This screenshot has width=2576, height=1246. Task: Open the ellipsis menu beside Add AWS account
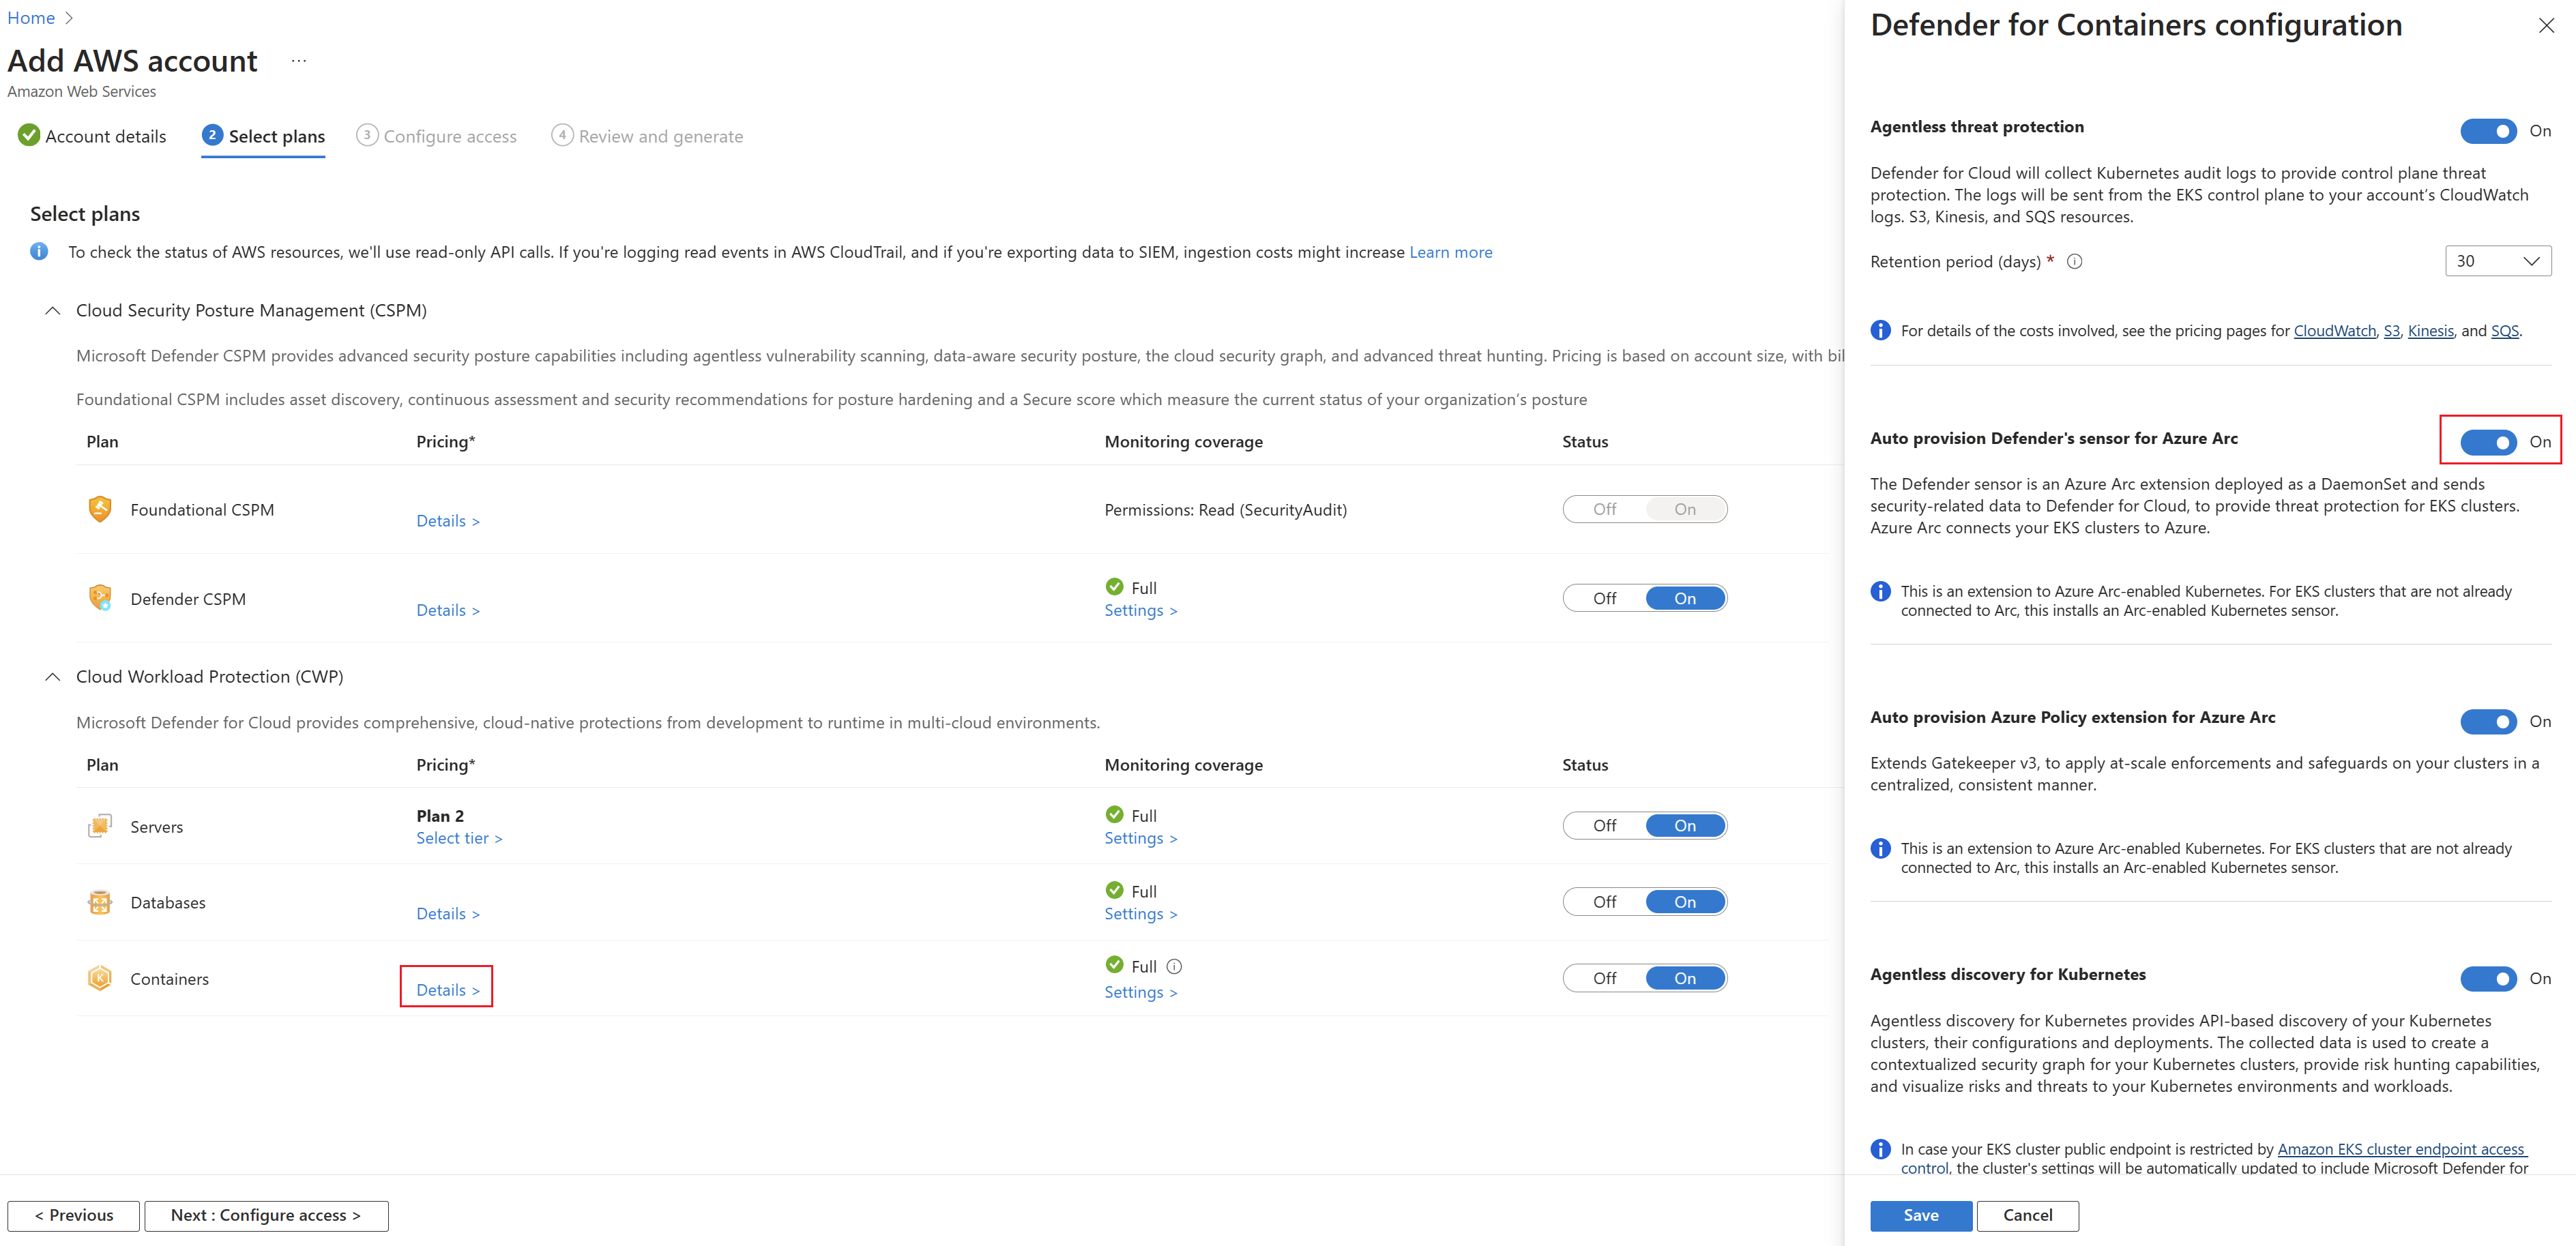coord(298,61)
